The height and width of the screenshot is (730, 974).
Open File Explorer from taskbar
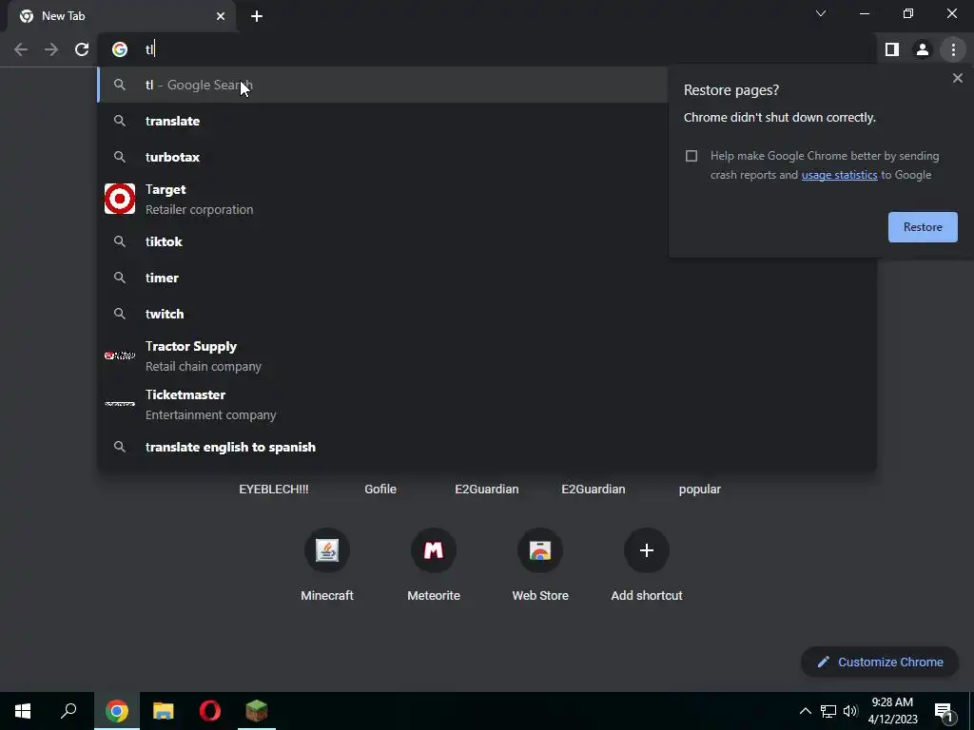[164, 711]
